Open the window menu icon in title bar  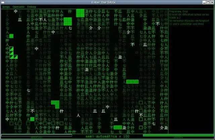coord(2,2)
